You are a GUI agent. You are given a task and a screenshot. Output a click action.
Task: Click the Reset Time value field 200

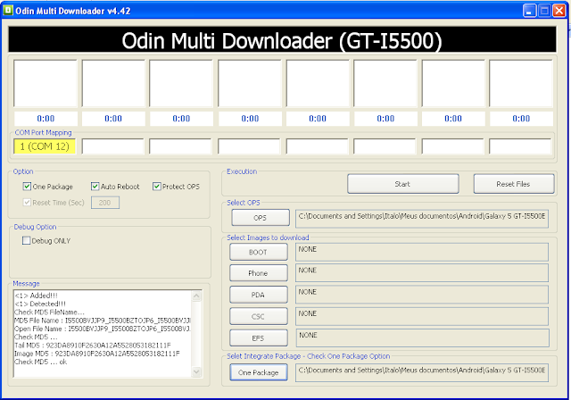click(x=105, y=203)
